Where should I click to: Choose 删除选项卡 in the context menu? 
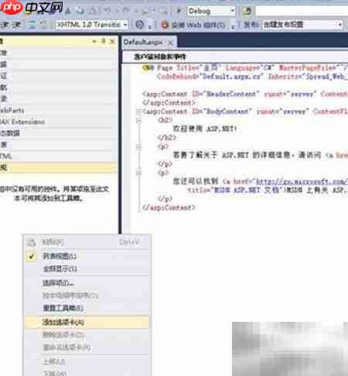[x=87, y=335]
